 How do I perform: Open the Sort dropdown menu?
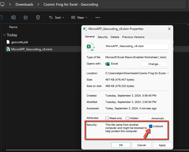[56, 18]
